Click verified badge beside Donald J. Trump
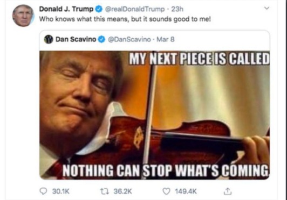Image resolution: width=287 pixels, height=200 pixels. coord(99,9)
